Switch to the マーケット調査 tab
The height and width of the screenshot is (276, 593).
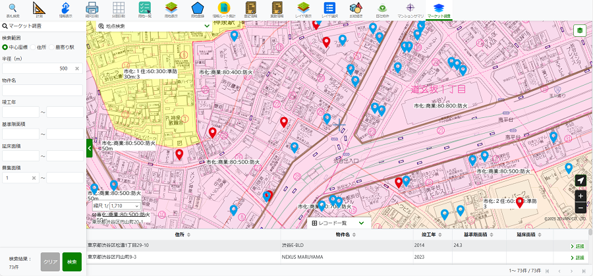tap(439, 9)
